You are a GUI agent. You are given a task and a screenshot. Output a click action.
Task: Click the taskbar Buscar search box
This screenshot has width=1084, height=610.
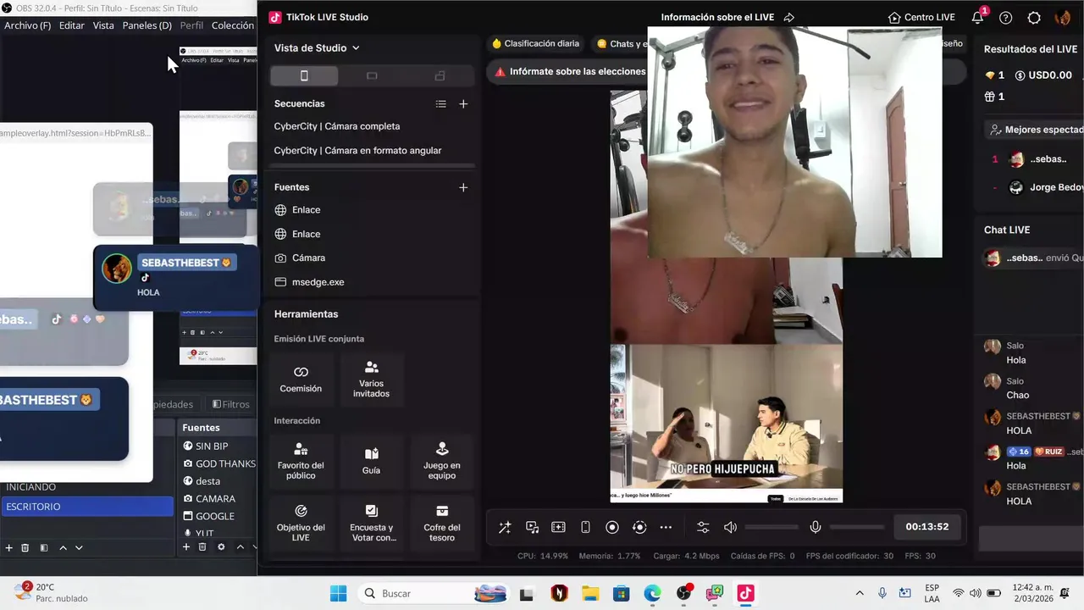pos(435,593)
